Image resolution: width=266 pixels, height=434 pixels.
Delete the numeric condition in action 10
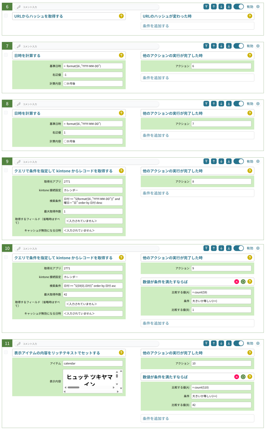pos(237,282)
